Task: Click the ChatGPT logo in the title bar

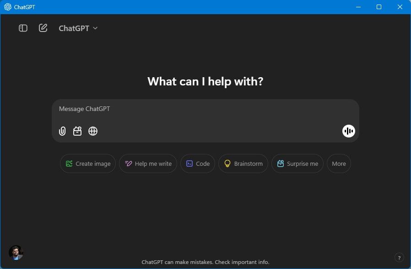Action: pyautogui.click(x=9, y=7)
